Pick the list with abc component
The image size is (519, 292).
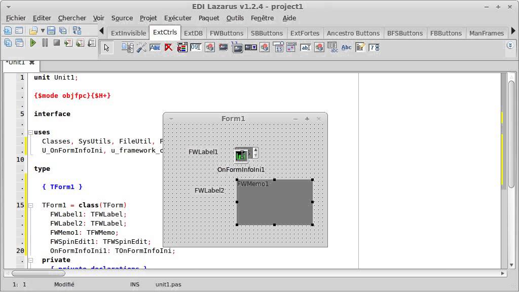pyautogui.click(x=332, y=48)
